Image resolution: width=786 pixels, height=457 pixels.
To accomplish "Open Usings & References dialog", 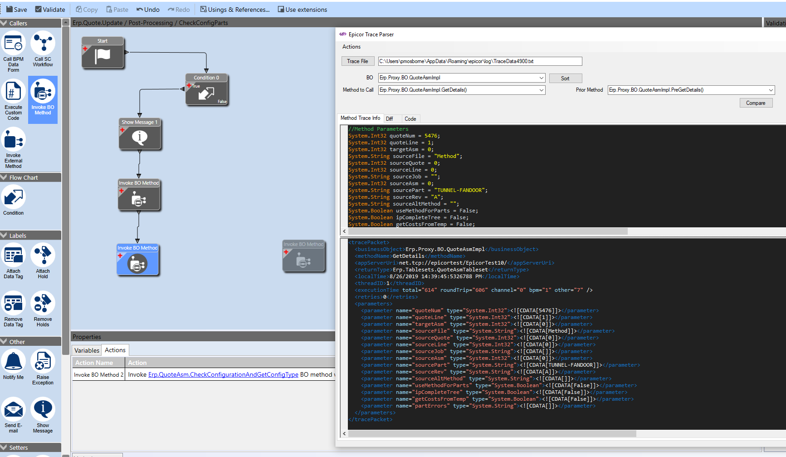I will tap(235, 10).
